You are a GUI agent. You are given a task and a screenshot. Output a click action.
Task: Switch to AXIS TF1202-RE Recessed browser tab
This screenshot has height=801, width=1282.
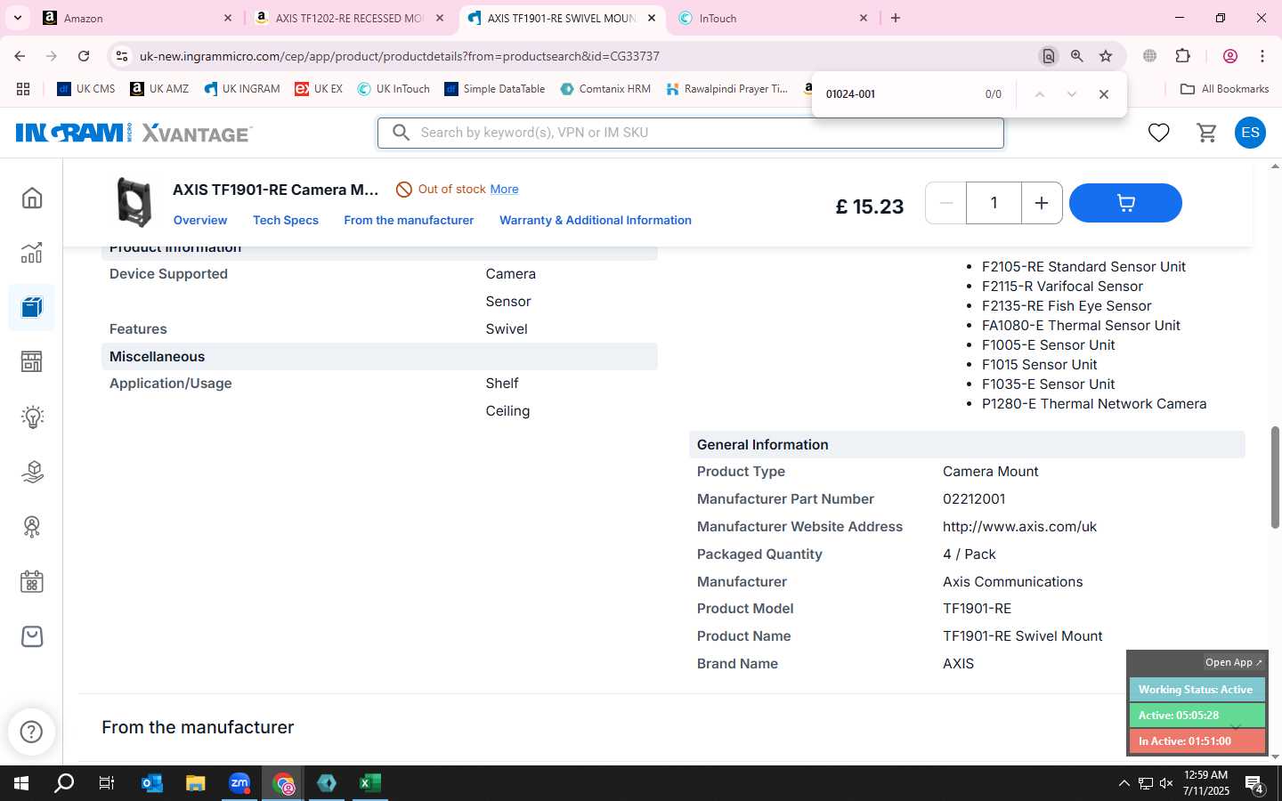coord(349,18)
